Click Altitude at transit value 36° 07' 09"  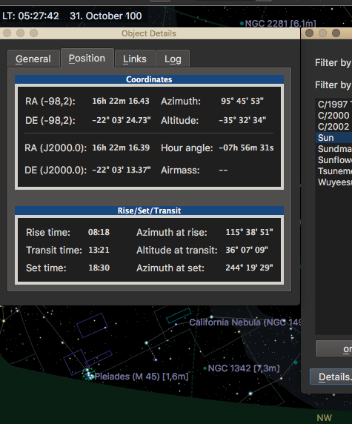click(247, 250)
